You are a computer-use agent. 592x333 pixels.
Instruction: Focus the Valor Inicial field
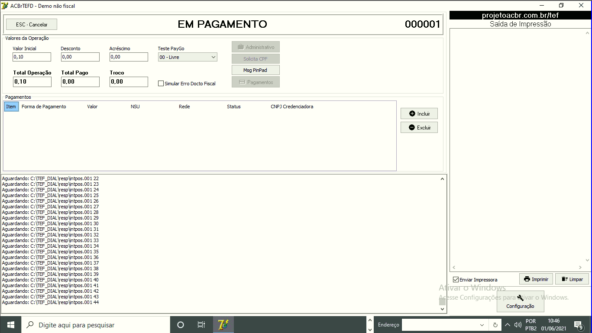click(x=32, y=57)
